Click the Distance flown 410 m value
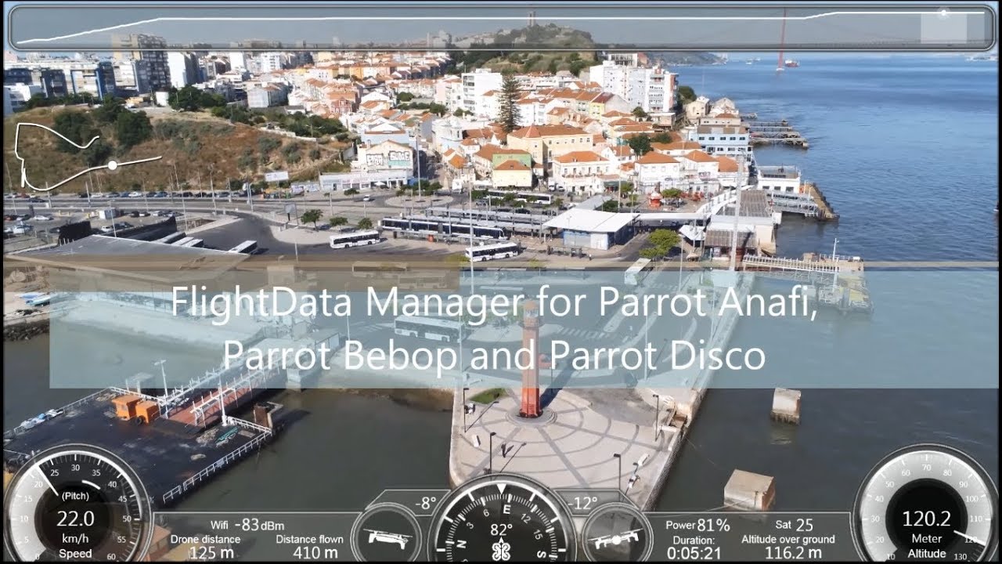 coord(317,552)
